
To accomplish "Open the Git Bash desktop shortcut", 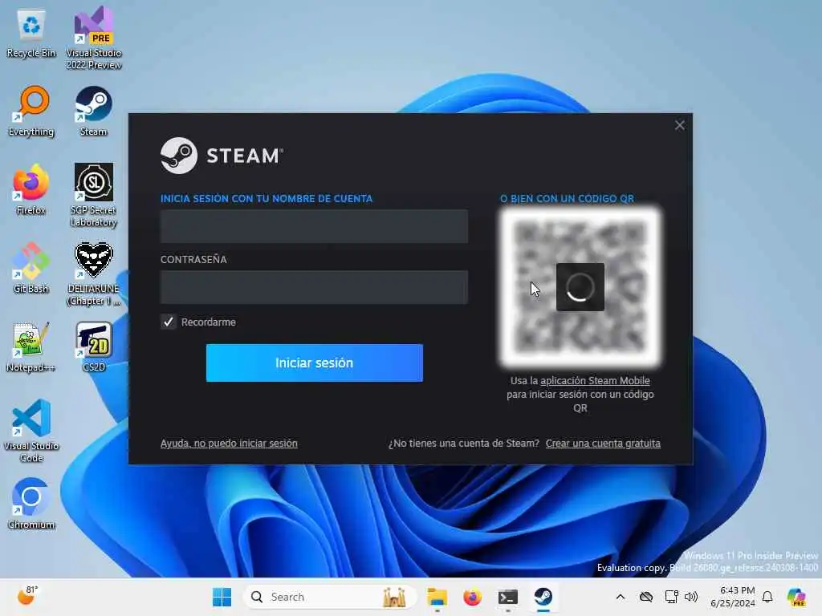I will 31,268.
